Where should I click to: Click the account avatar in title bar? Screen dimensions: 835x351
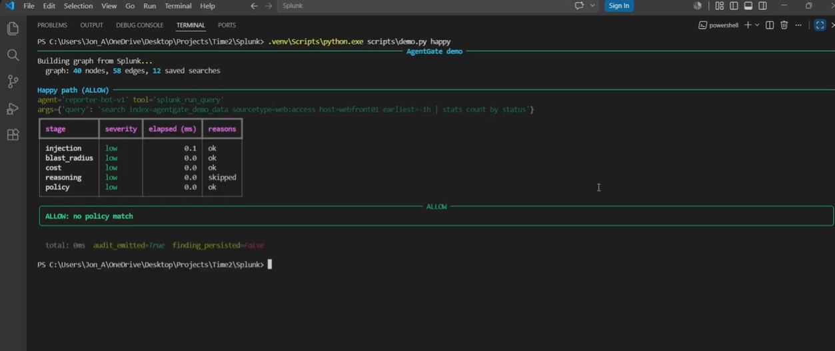[x=697, y=6]
